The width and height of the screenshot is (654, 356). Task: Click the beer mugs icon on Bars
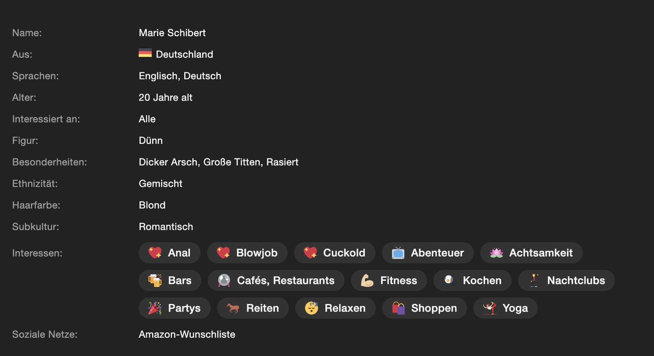[155, 280]
